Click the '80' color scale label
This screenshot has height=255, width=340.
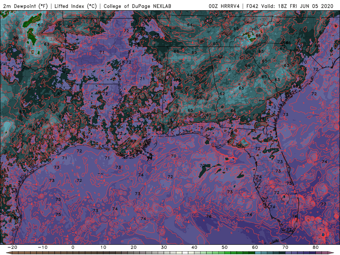coord(316,247)
